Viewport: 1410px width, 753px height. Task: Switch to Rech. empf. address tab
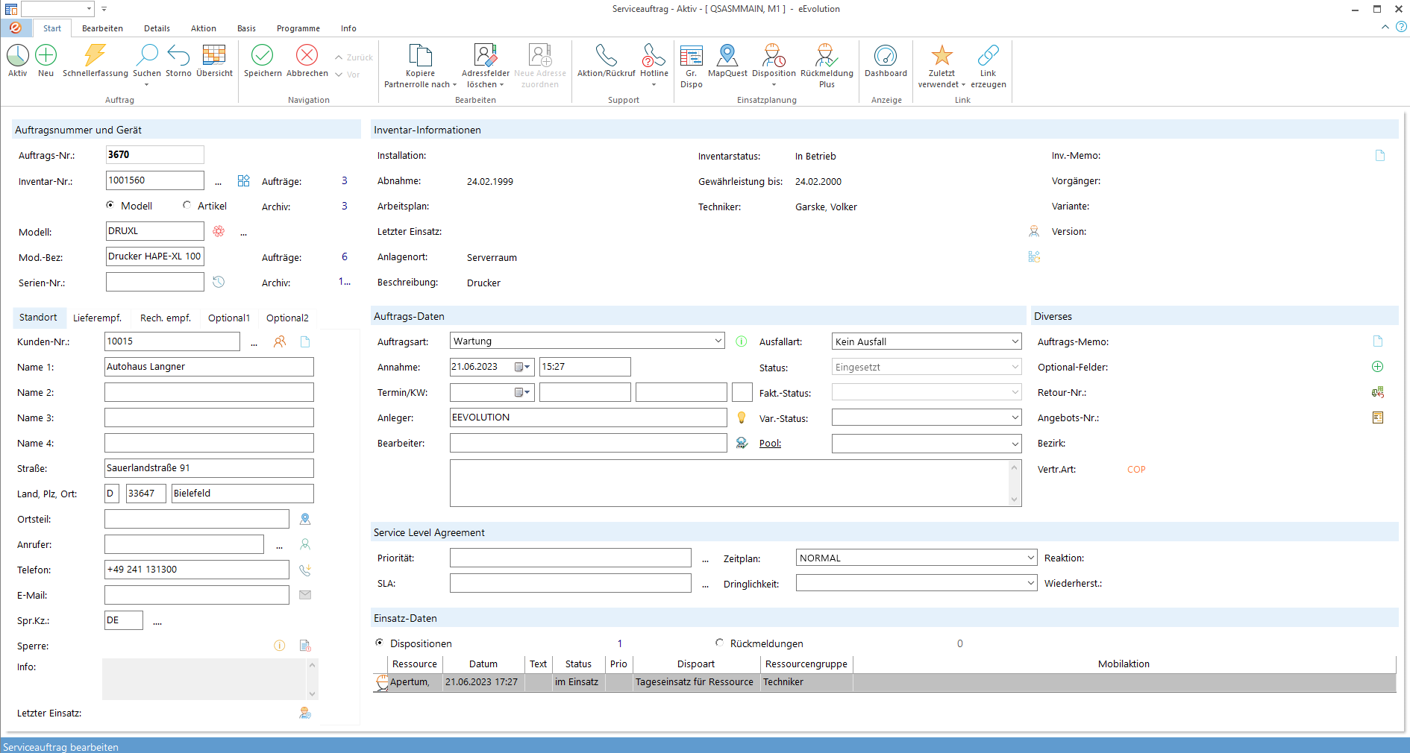[166, 318]
